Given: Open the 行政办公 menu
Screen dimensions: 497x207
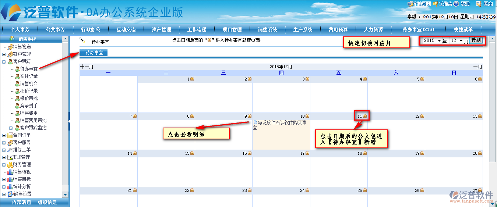Looking at the screenshot, I should [91, 29].
